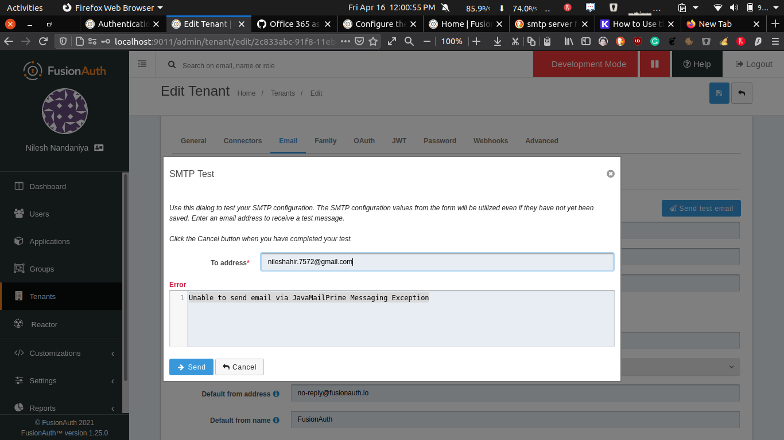Select Tenants in the sidebar
Viewport: 784px width, 440px height.
(x=61, y=296)
